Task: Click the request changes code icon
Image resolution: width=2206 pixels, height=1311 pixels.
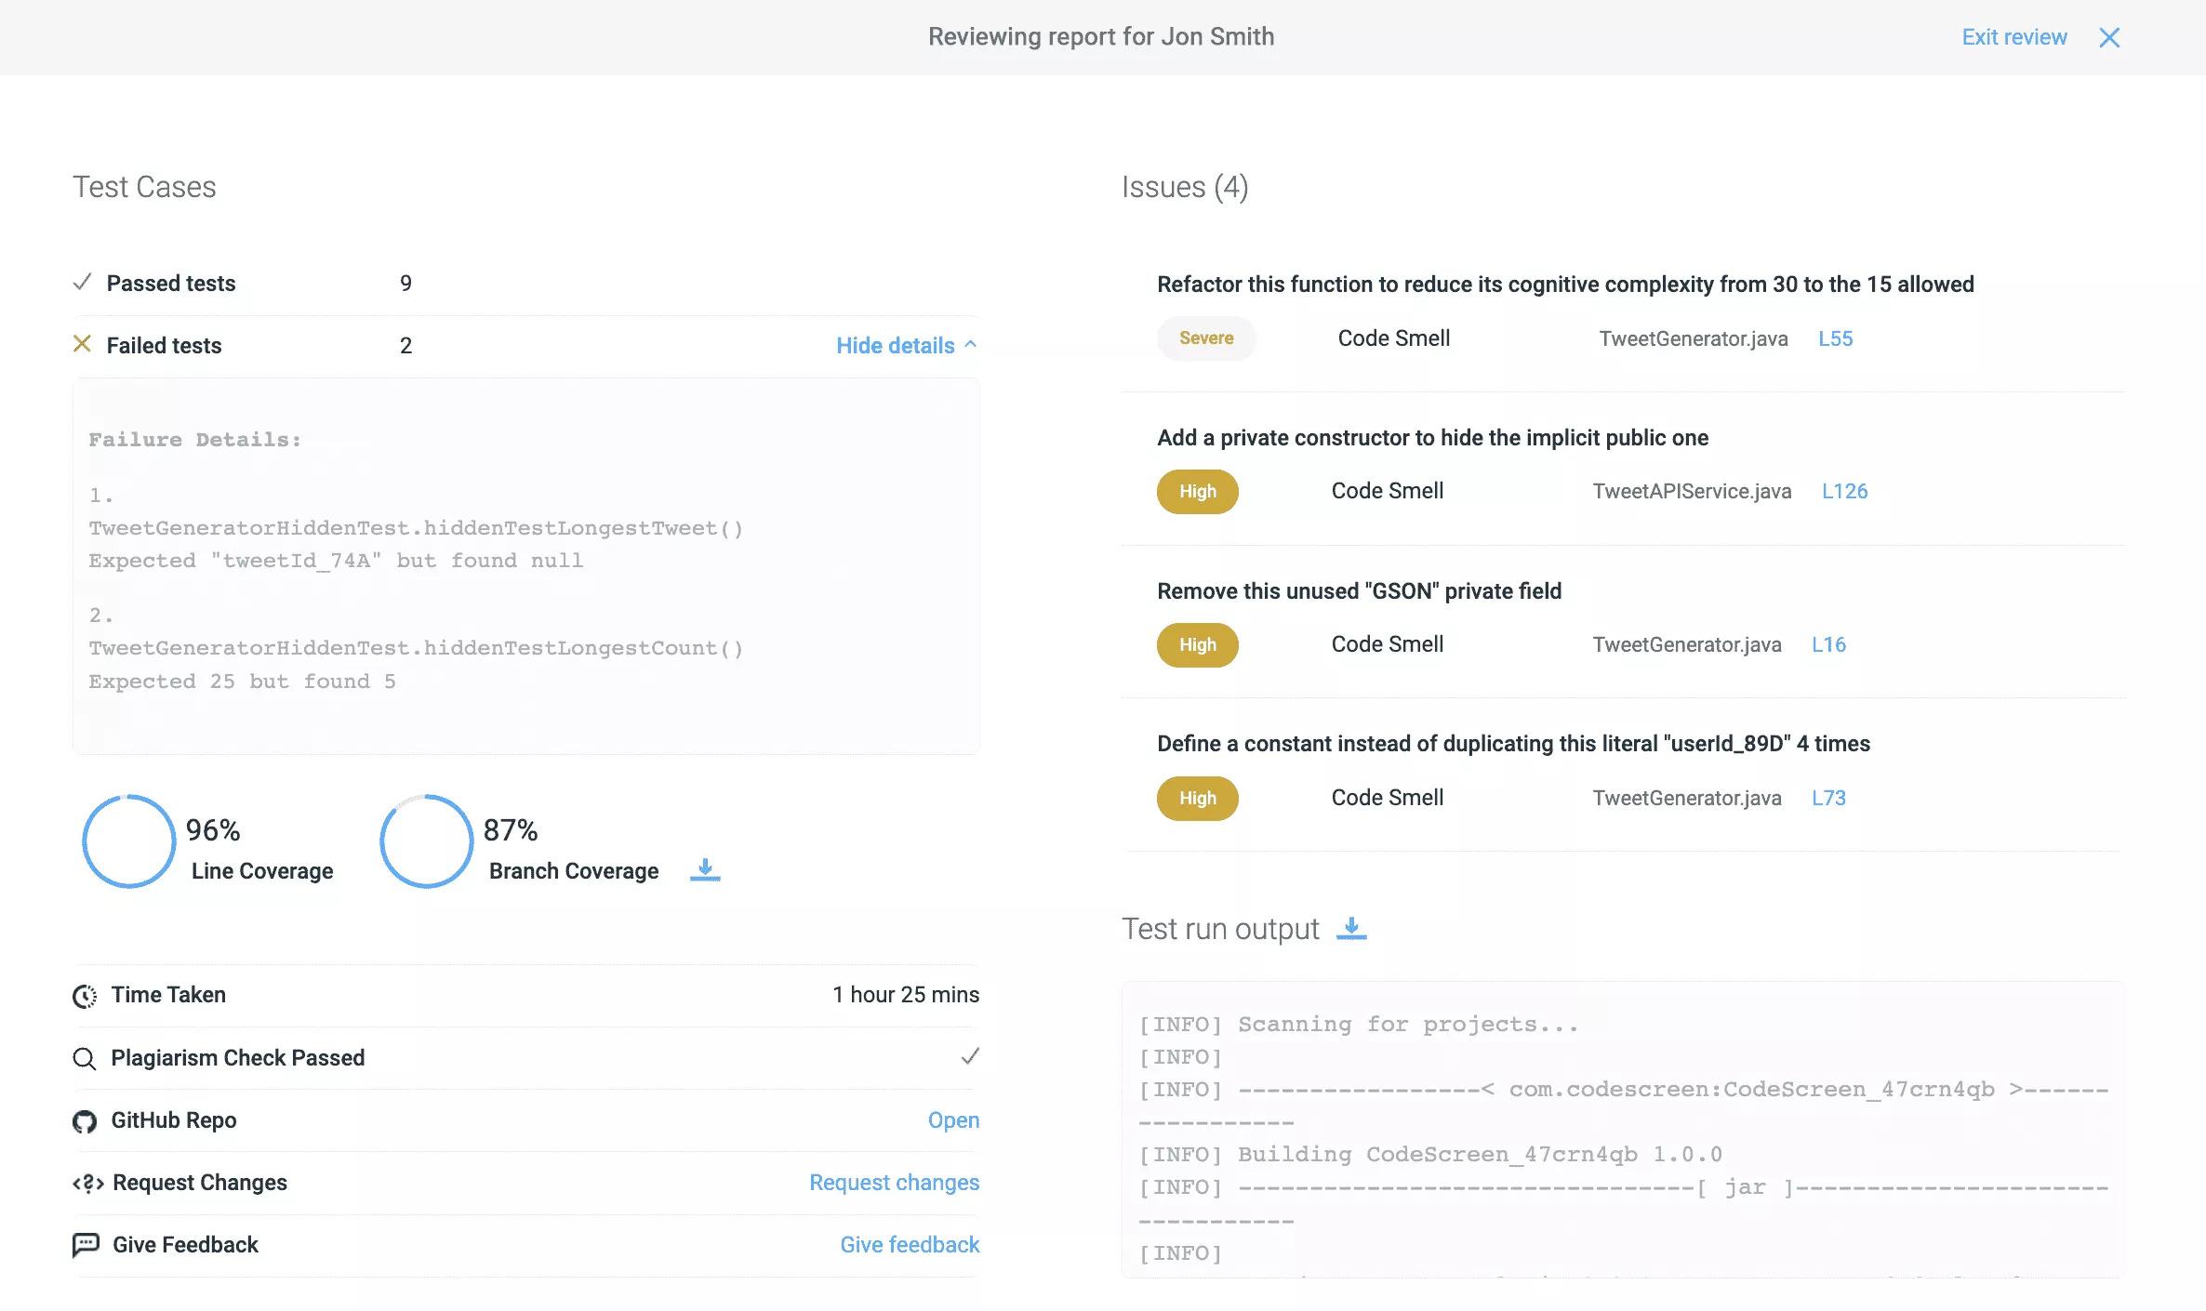Action: tap(86, 1183)
